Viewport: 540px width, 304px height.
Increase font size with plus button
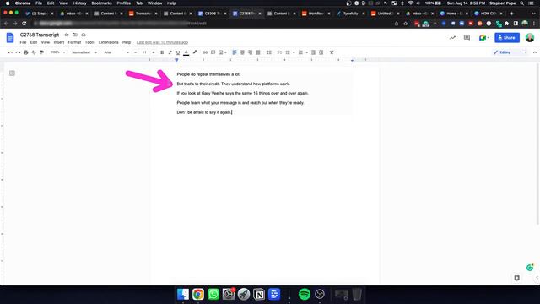coord(154,52)
